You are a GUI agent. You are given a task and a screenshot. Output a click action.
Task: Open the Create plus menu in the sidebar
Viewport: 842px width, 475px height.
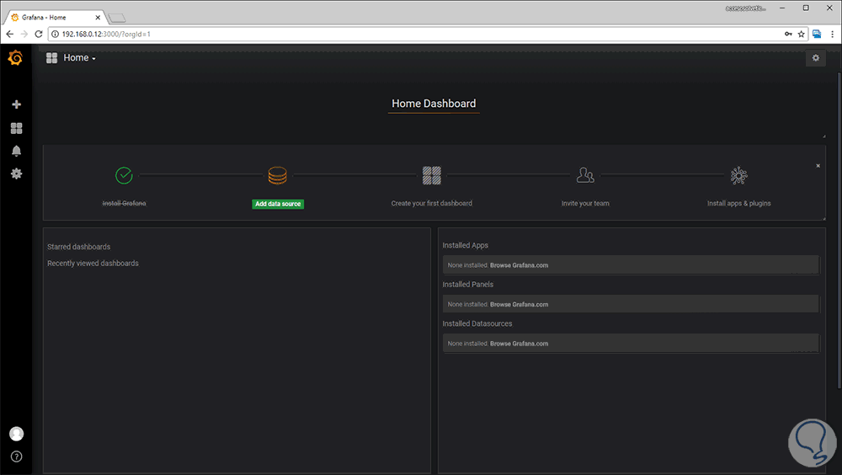pyautogui.click(x=17, y=104)
